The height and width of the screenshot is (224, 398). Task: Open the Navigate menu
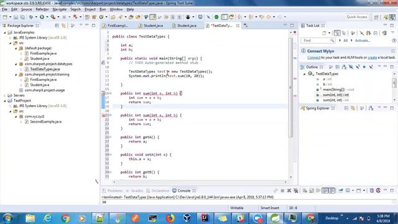tap(60, 9)
